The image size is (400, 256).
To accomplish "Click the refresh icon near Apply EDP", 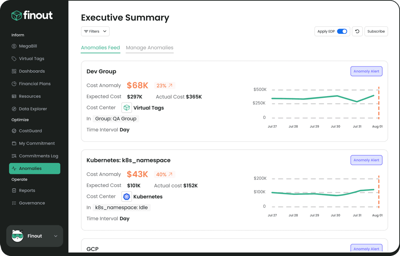I will [x=357, y=31].
